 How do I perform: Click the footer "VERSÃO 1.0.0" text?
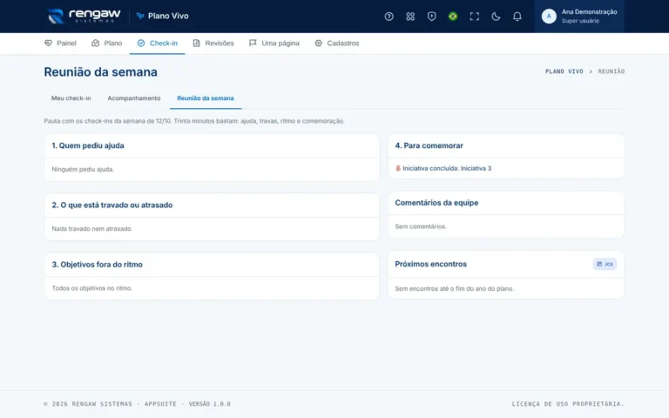click(209, 404)
